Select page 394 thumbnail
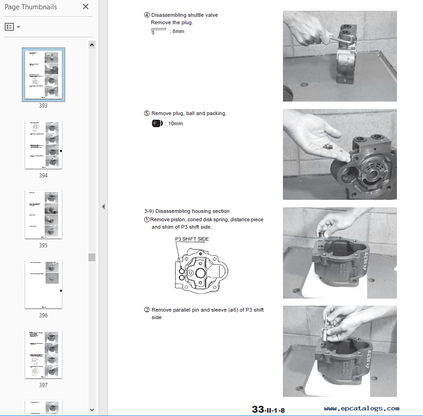Image resolution: width=423 pixels, height=416 pixels. pos(43,144)
